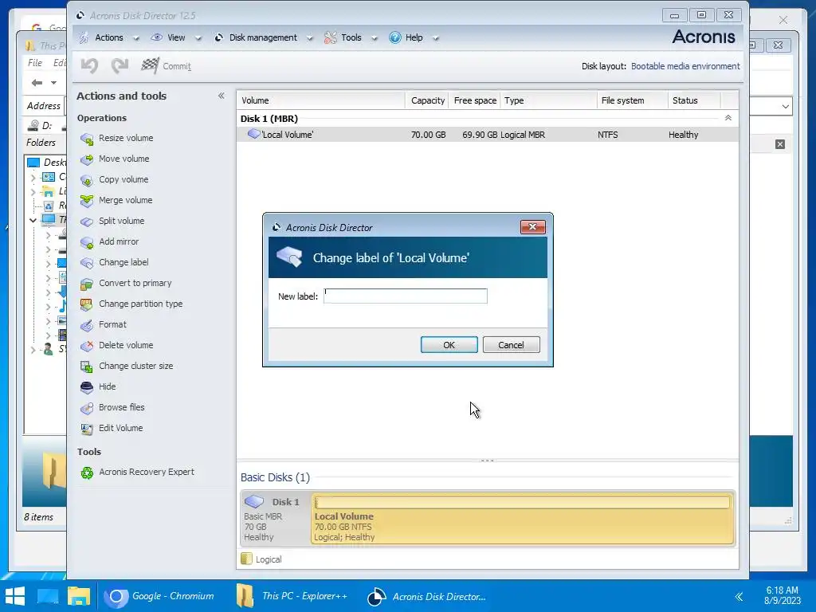
Task: Click the Split volume icon
Action: click(87, 222)
